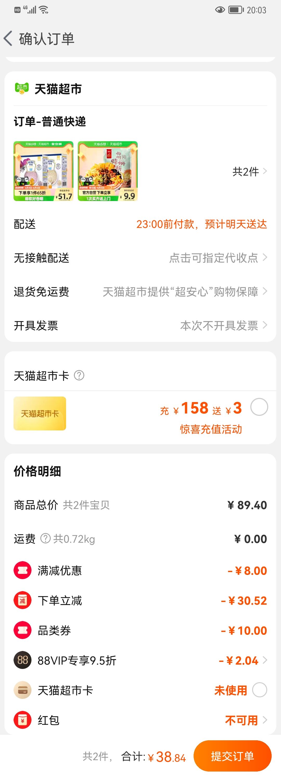
Task: Tap the 下单立减 discount icon
Action: 23,600
